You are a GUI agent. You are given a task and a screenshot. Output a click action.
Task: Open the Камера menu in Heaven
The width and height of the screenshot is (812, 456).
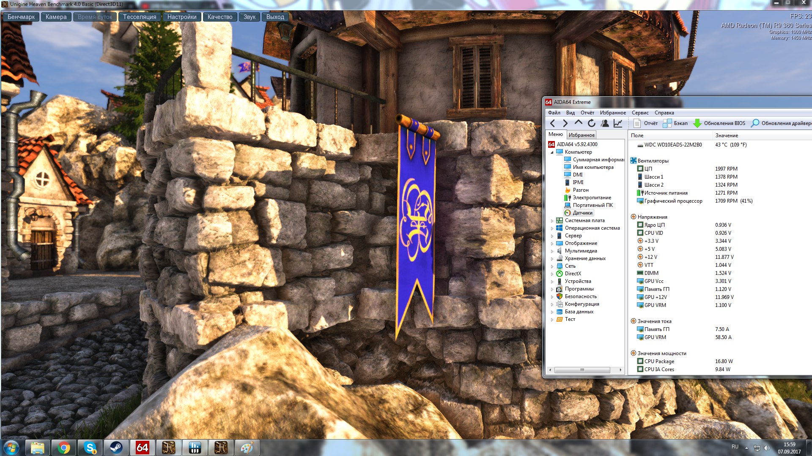[56, 17]
